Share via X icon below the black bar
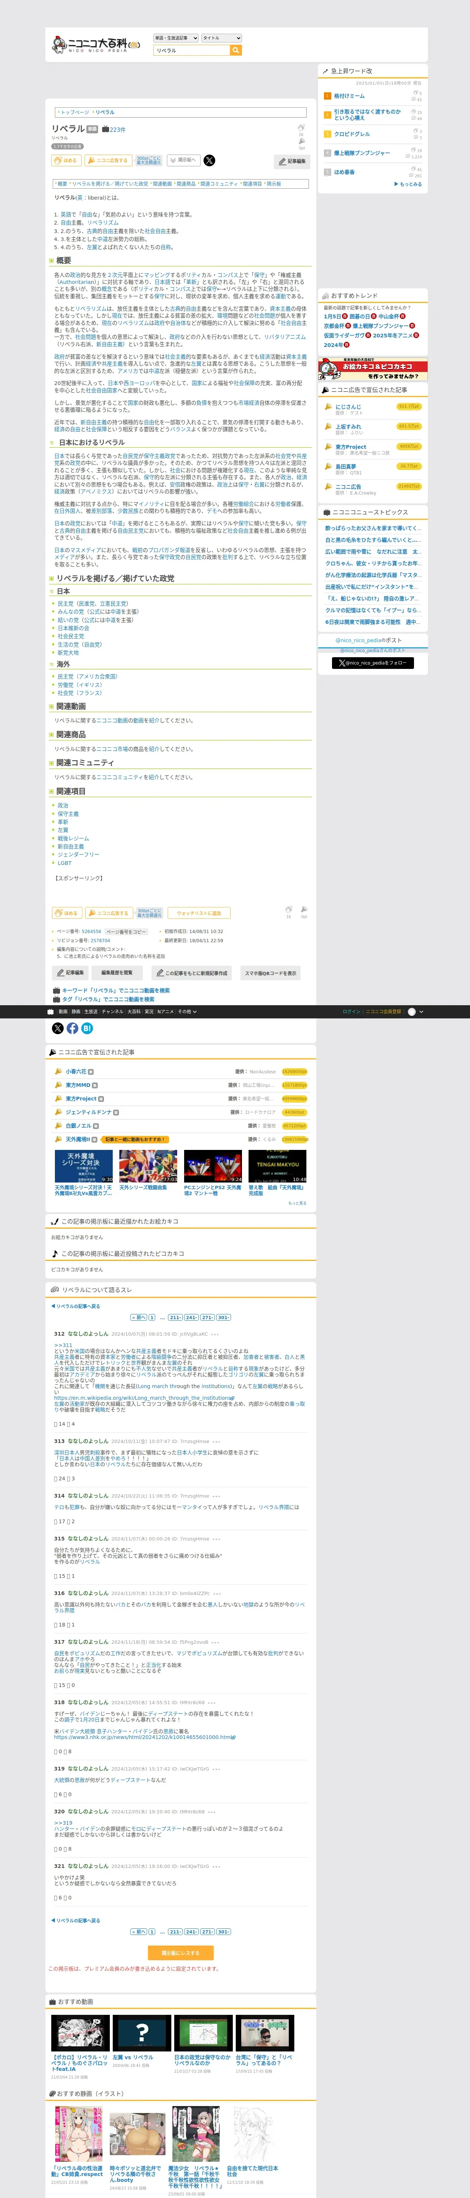This screenshot has height=2198, width=470. [x=58, y=1028]
